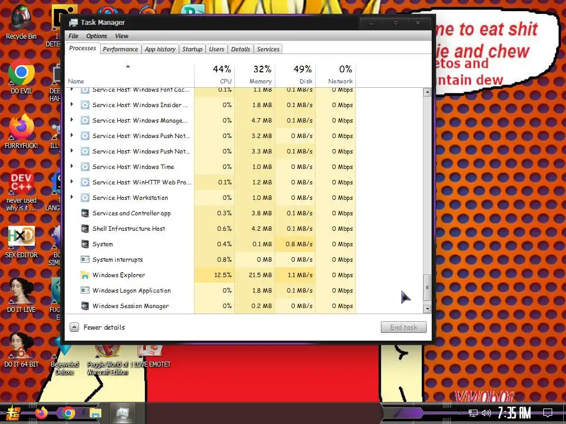Sort processes by CPU column
This screenshot has height=424, width=566.
tap(215, 75)
